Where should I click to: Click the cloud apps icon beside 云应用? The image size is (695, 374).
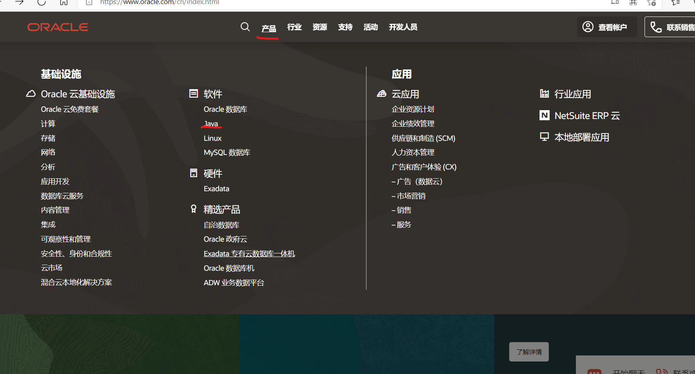(382, 94)
